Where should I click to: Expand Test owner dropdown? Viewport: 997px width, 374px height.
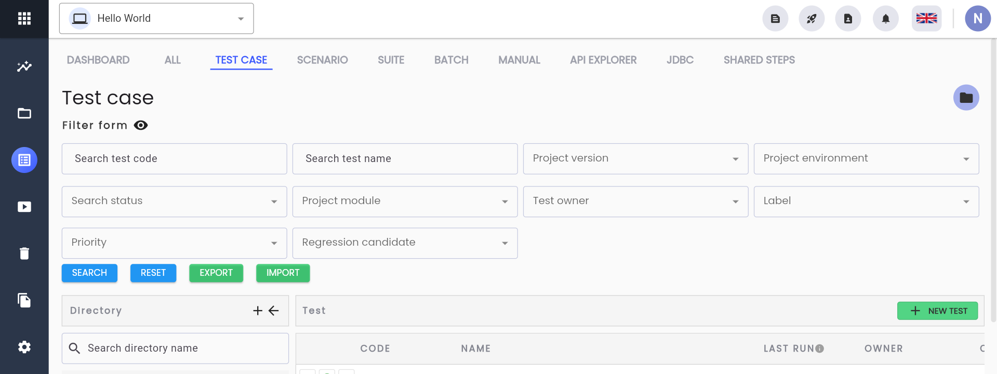(635, 202)
